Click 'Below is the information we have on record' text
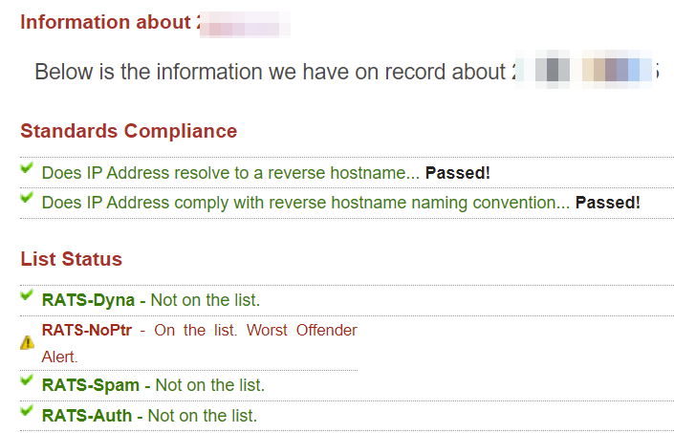Image resolution: width=674 pixels, height=433 pixels. coord(270,72)
